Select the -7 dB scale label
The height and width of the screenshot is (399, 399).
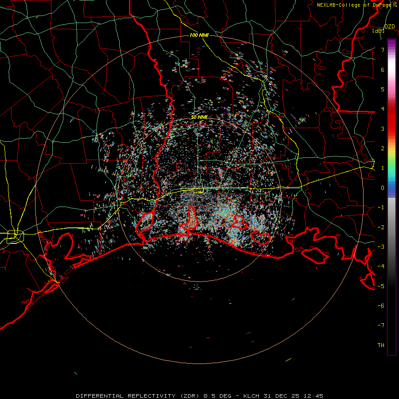[x=381, y=325]
